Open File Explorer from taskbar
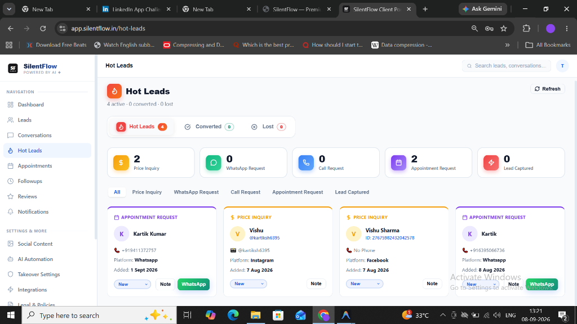Viewport: 577px width, 324px height. coord(255,315)
